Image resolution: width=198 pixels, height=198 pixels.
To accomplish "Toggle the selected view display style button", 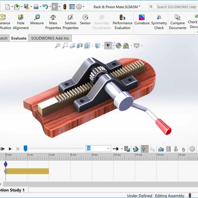I will (x=108, y=46).
